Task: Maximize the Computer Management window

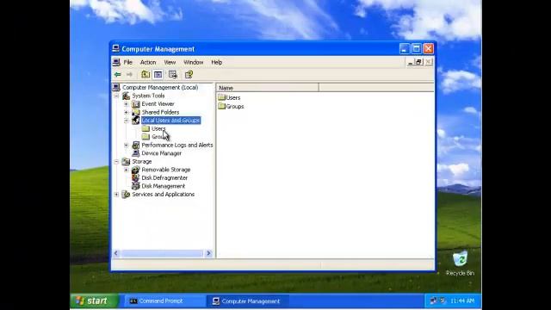Action: [x=417, y=48]
